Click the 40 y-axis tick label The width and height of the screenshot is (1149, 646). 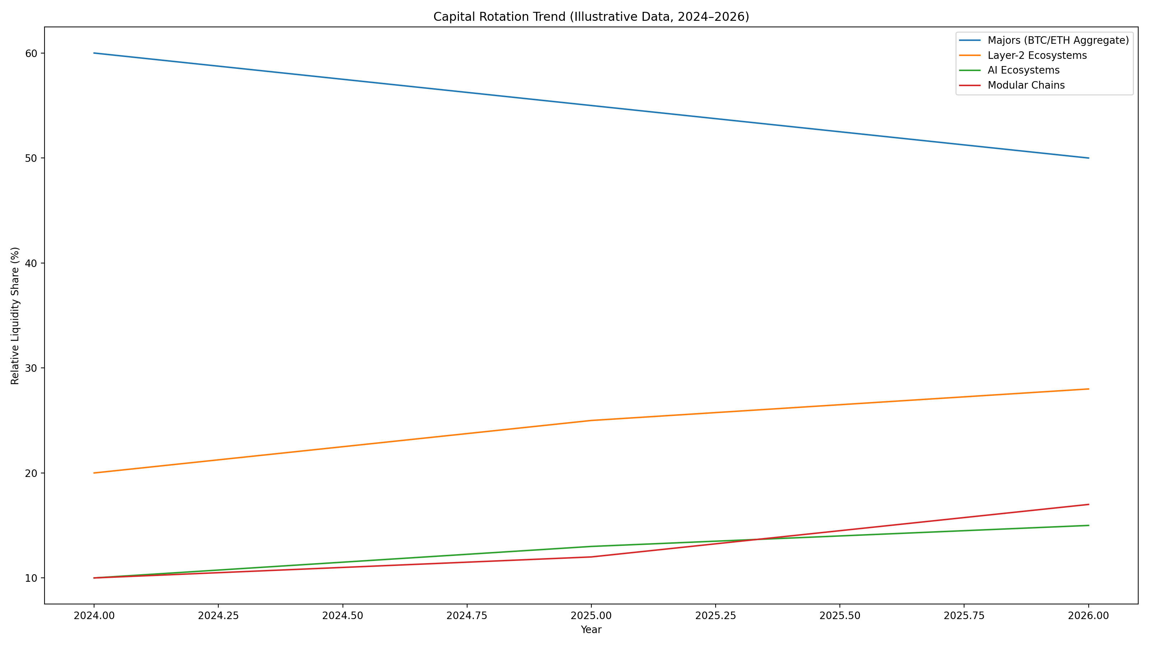click(31, 263)
